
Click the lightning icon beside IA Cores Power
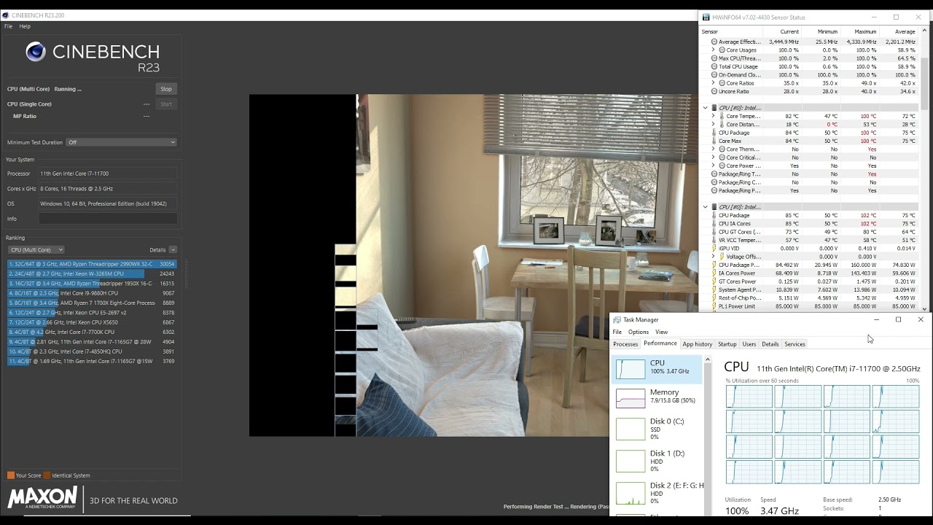point(714,273)
